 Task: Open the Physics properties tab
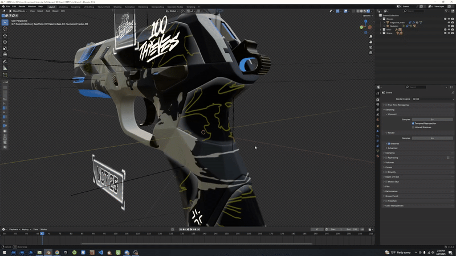(378, 141)
